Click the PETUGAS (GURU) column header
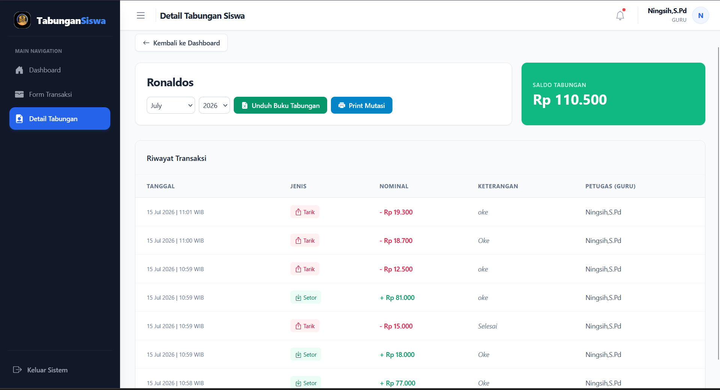This screenshot has width=720, height=390. (x=610, y=186)
